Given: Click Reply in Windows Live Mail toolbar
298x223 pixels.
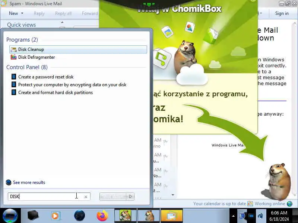Looking at the screenshot, I should coord(39,13).
